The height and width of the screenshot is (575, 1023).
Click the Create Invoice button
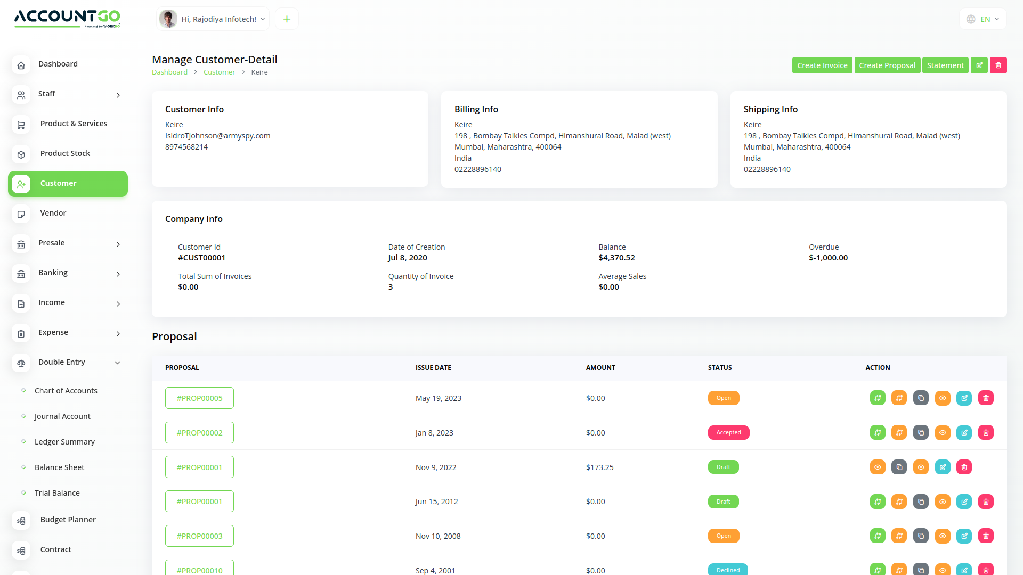coord(822,65)
